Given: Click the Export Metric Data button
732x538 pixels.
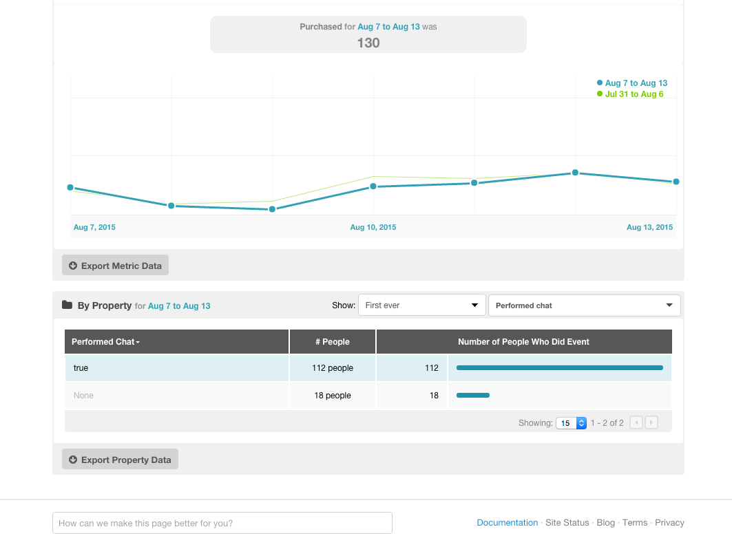Looking at the screenshot, I should click(115, 266).
